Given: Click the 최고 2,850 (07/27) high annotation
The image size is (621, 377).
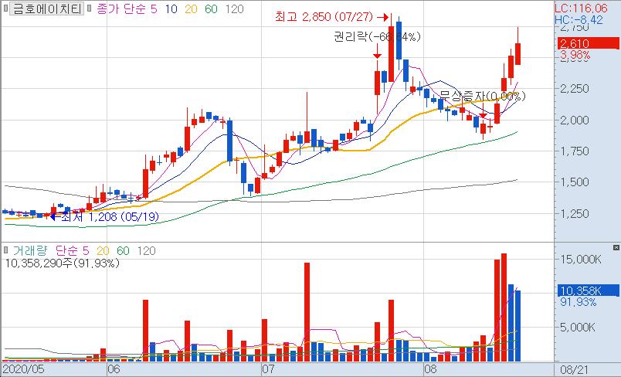Looking at the screenshot, I should pyautogui.click(x=324, y=17).
